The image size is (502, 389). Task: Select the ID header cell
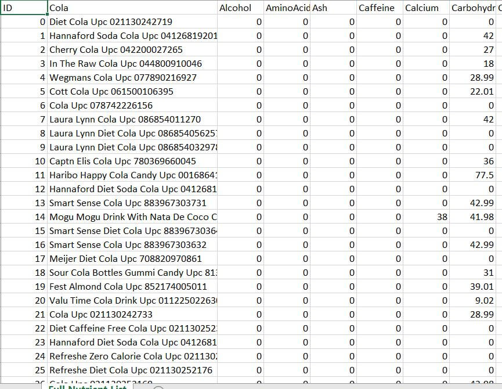[24, 8]
